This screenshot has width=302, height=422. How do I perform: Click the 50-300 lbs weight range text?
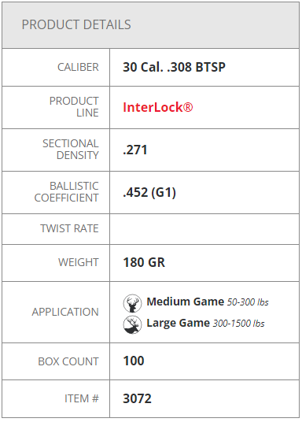click(248, 302)
